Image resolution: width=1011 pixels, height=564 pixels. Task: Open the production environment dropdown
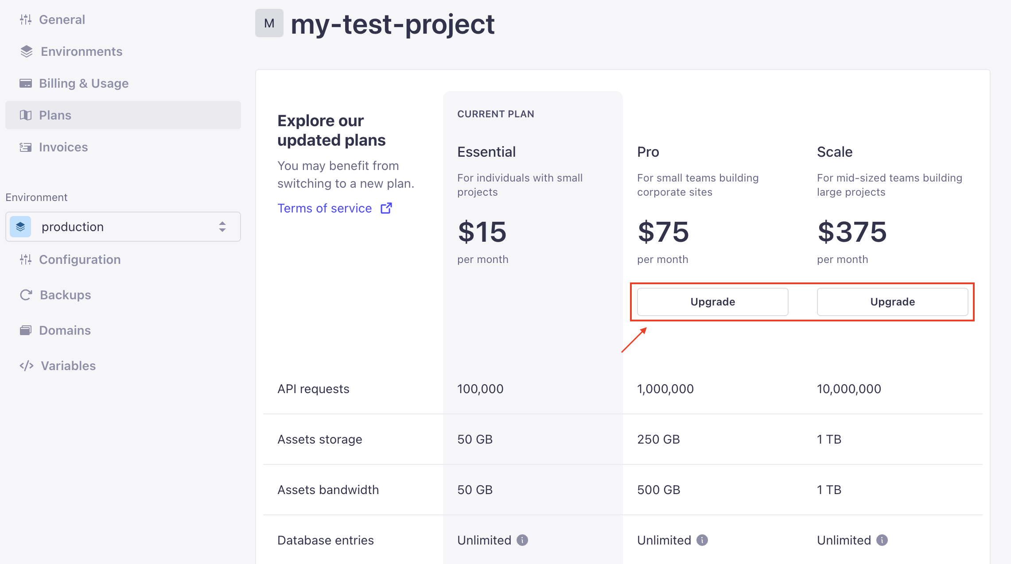(x=123, y=227)
